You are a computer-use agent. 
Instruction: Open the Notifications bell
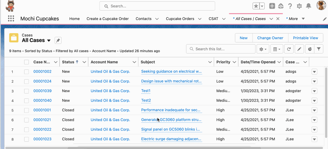(x=309, y=6)
